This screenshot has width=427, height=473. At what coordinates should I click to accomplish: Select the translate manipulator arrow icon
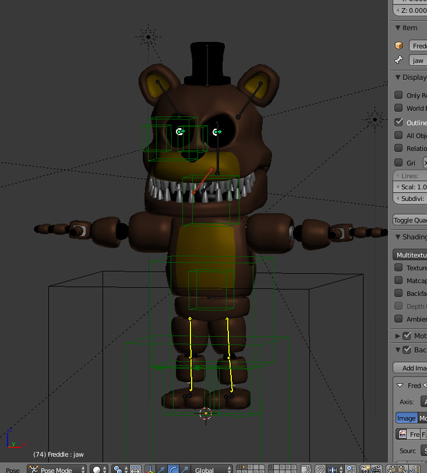161,470
